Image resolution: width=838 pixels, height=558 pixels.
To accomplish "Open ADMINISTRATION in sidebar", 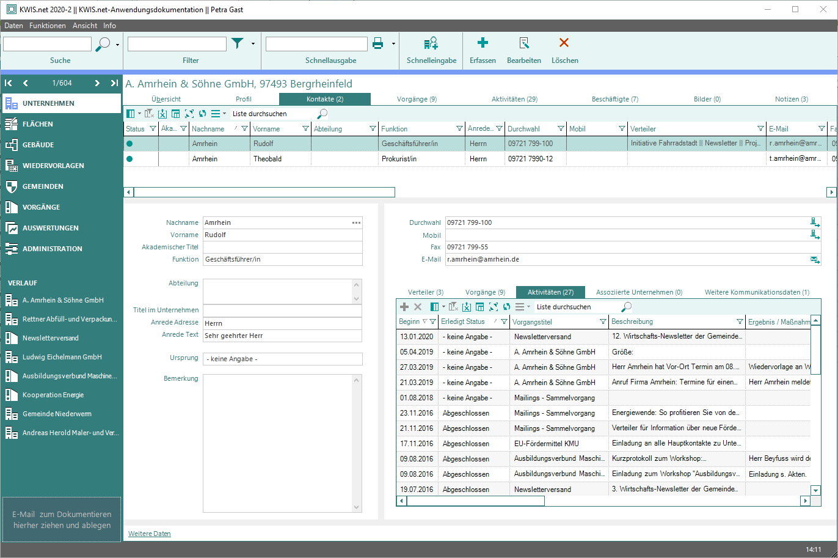I will click(61, 249).
